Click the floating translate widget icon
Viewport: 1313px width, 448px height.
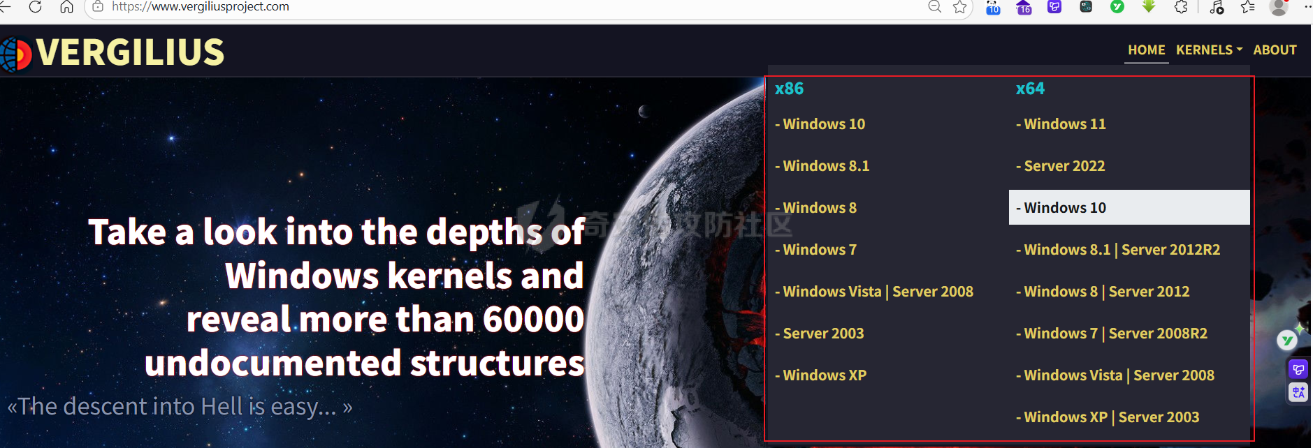point(1298,392)
